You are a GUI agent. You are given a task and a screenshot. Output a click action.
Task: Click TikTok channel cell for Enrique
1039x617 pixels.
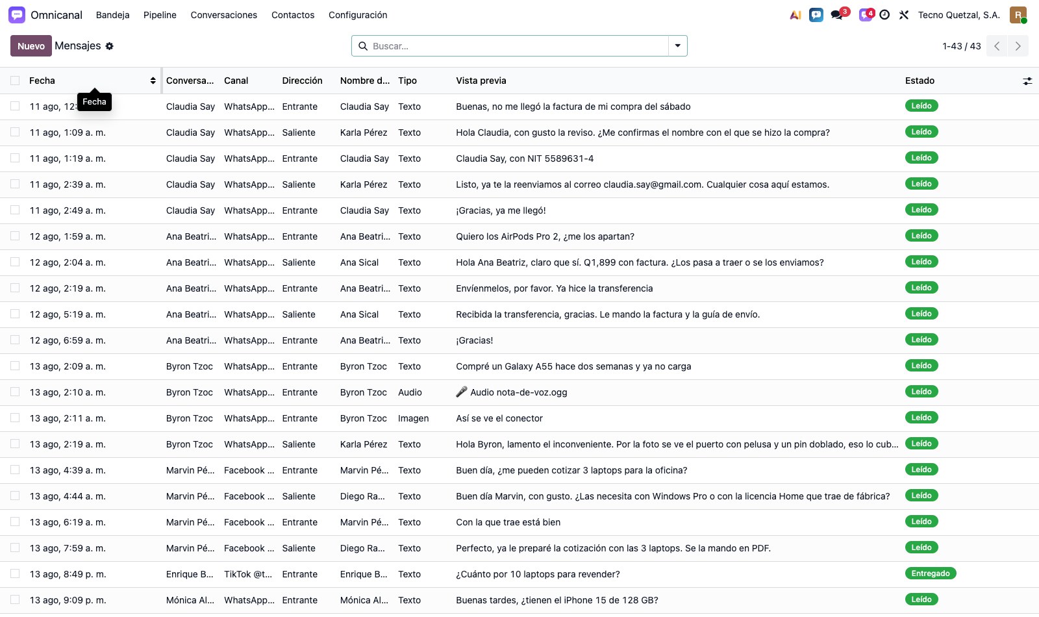248,574
